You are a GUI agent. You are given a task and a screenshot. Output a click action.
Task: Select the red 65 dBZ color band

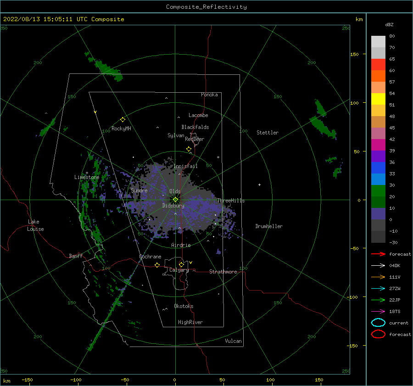(378, 65)
